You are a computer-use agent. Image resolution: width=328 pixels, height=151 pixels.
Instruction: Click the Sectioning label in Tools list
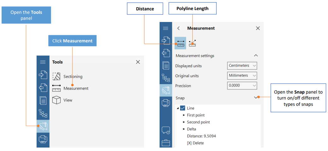73,77
